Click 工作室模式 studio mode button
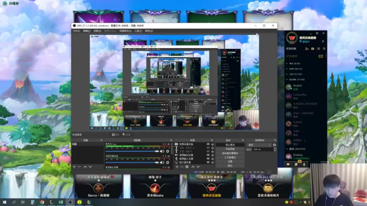Image resolution: width=367 pixels, height=206 pixels. [230, 157]
